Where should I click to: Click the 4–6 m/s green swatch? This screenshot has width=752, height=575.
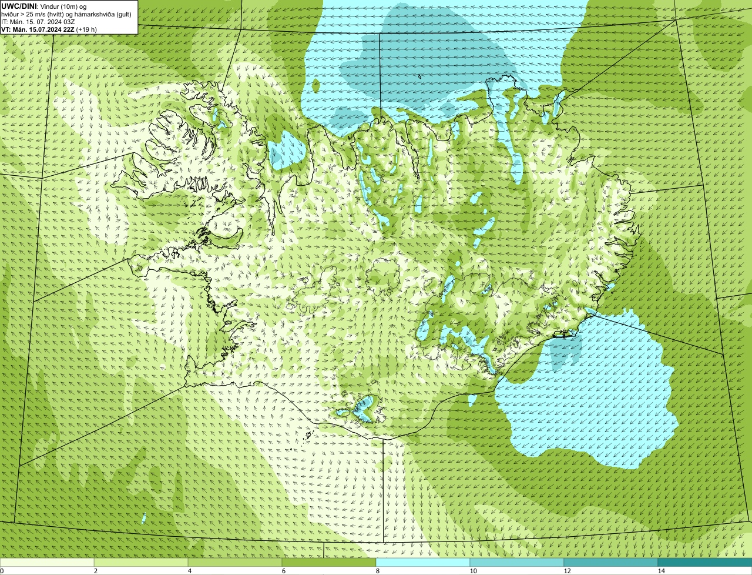click(235, 562)
